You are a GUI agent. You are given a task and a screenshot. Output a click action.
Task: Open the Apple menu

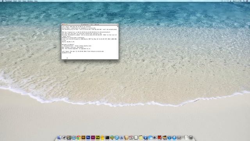[x=3, y=1]
